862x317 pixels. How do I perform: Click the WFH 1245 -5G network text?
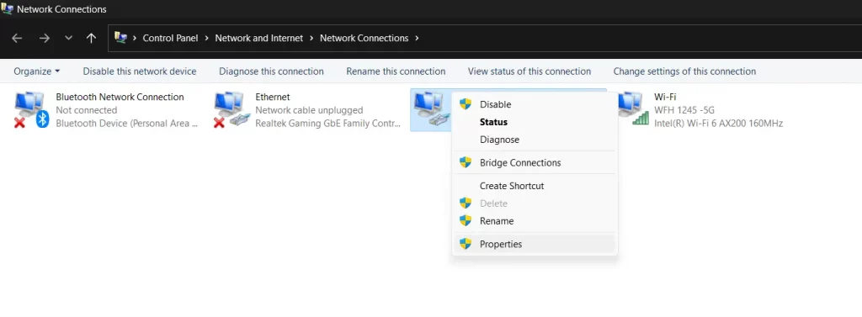[x=684, y=110]
